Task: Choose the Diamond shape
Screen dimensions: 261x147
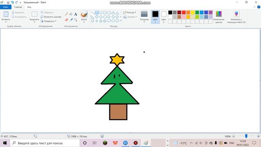Action: point(97,17)
